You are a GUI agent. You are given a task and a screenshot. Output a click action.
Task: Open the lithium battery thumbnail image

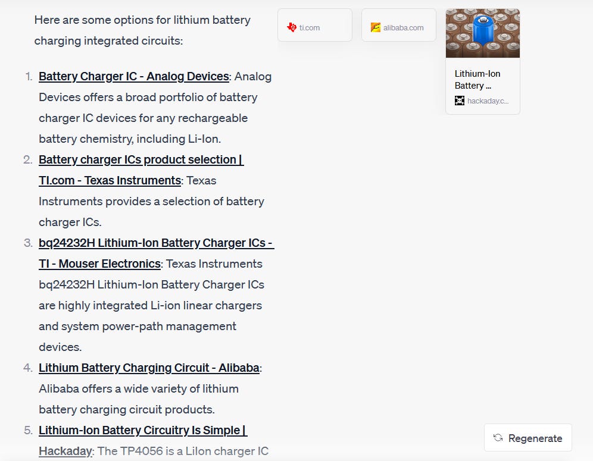pyautogui.click(x=483, y=33)
